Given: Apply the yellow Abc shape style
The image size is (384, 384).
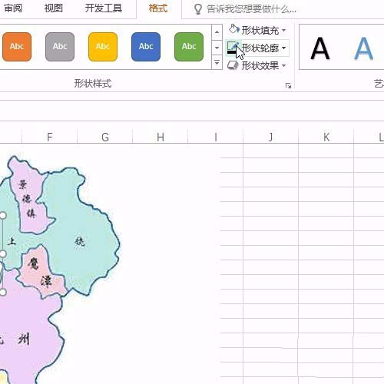Looking at the screenshot, I should point(103,47).
